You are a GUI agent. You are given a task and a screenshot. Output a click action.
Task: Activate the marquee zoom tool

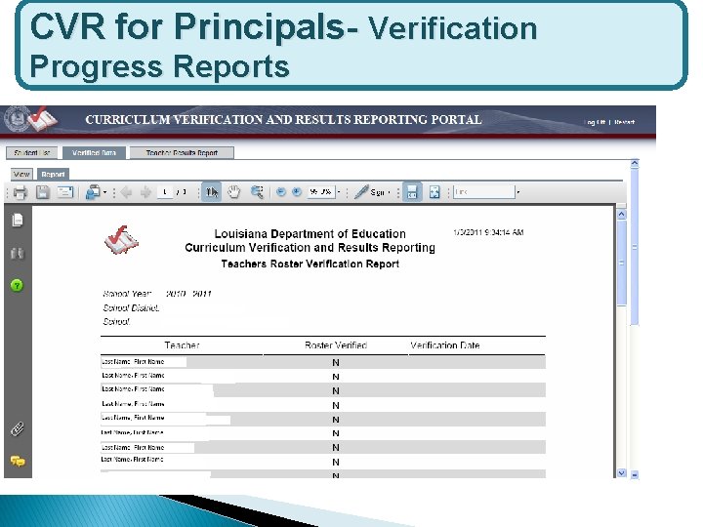[x=257, y=192]
